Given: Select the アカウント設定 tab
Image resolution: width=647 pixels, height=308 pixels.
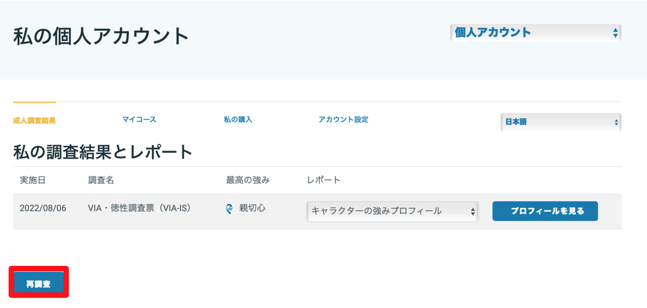Looking at the screenshot, I should 343,120.
